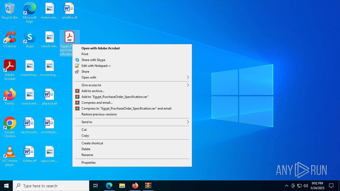Open the volume control tray icon
The width and height of the screenshot is (340, 191).
coord(306,186)
